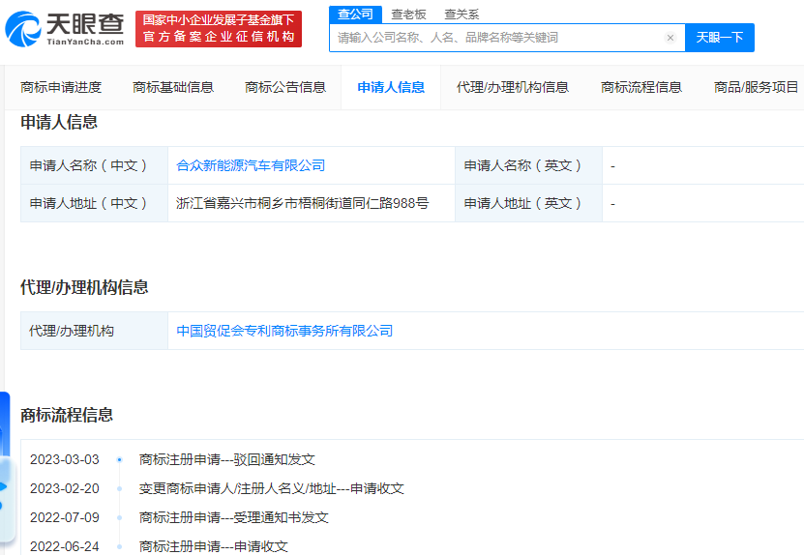
Task: Select the 申请人信息 tab
Action: click(x=391, y=87)
